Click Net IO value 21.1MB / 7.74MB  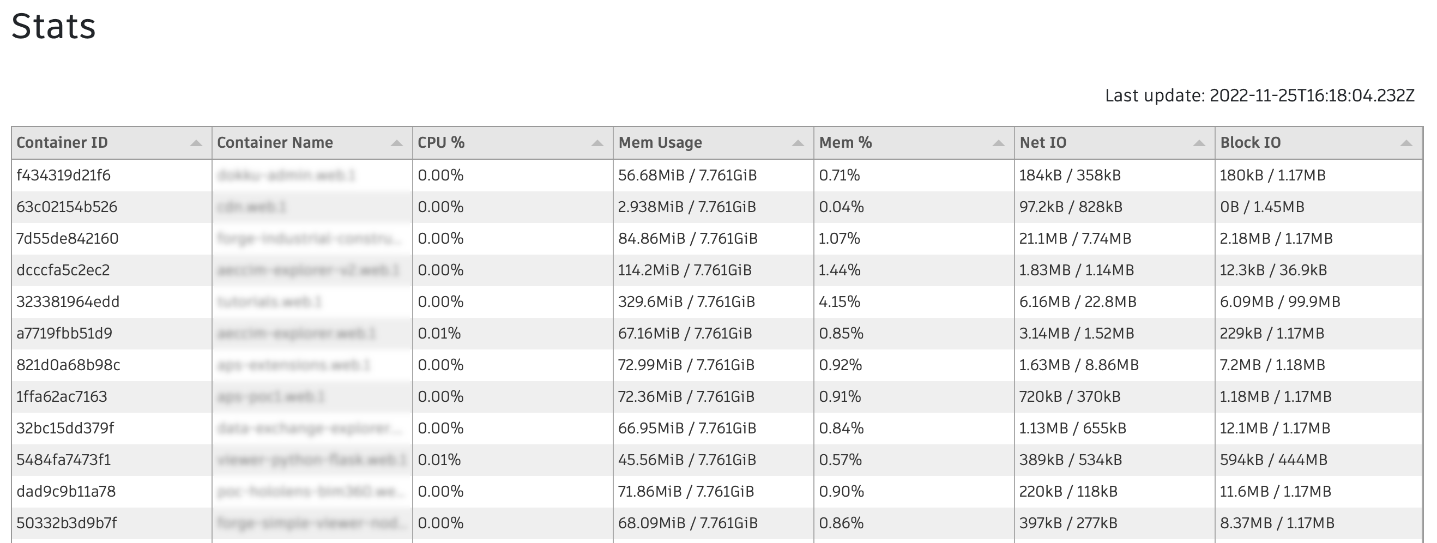(x=1075, y=239)
